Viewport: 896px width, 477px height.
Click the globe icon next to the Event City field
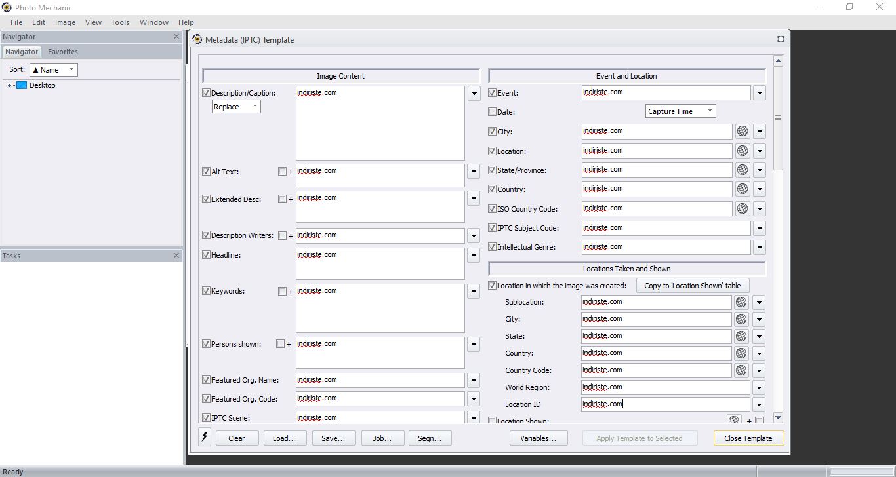pos(742,132)
